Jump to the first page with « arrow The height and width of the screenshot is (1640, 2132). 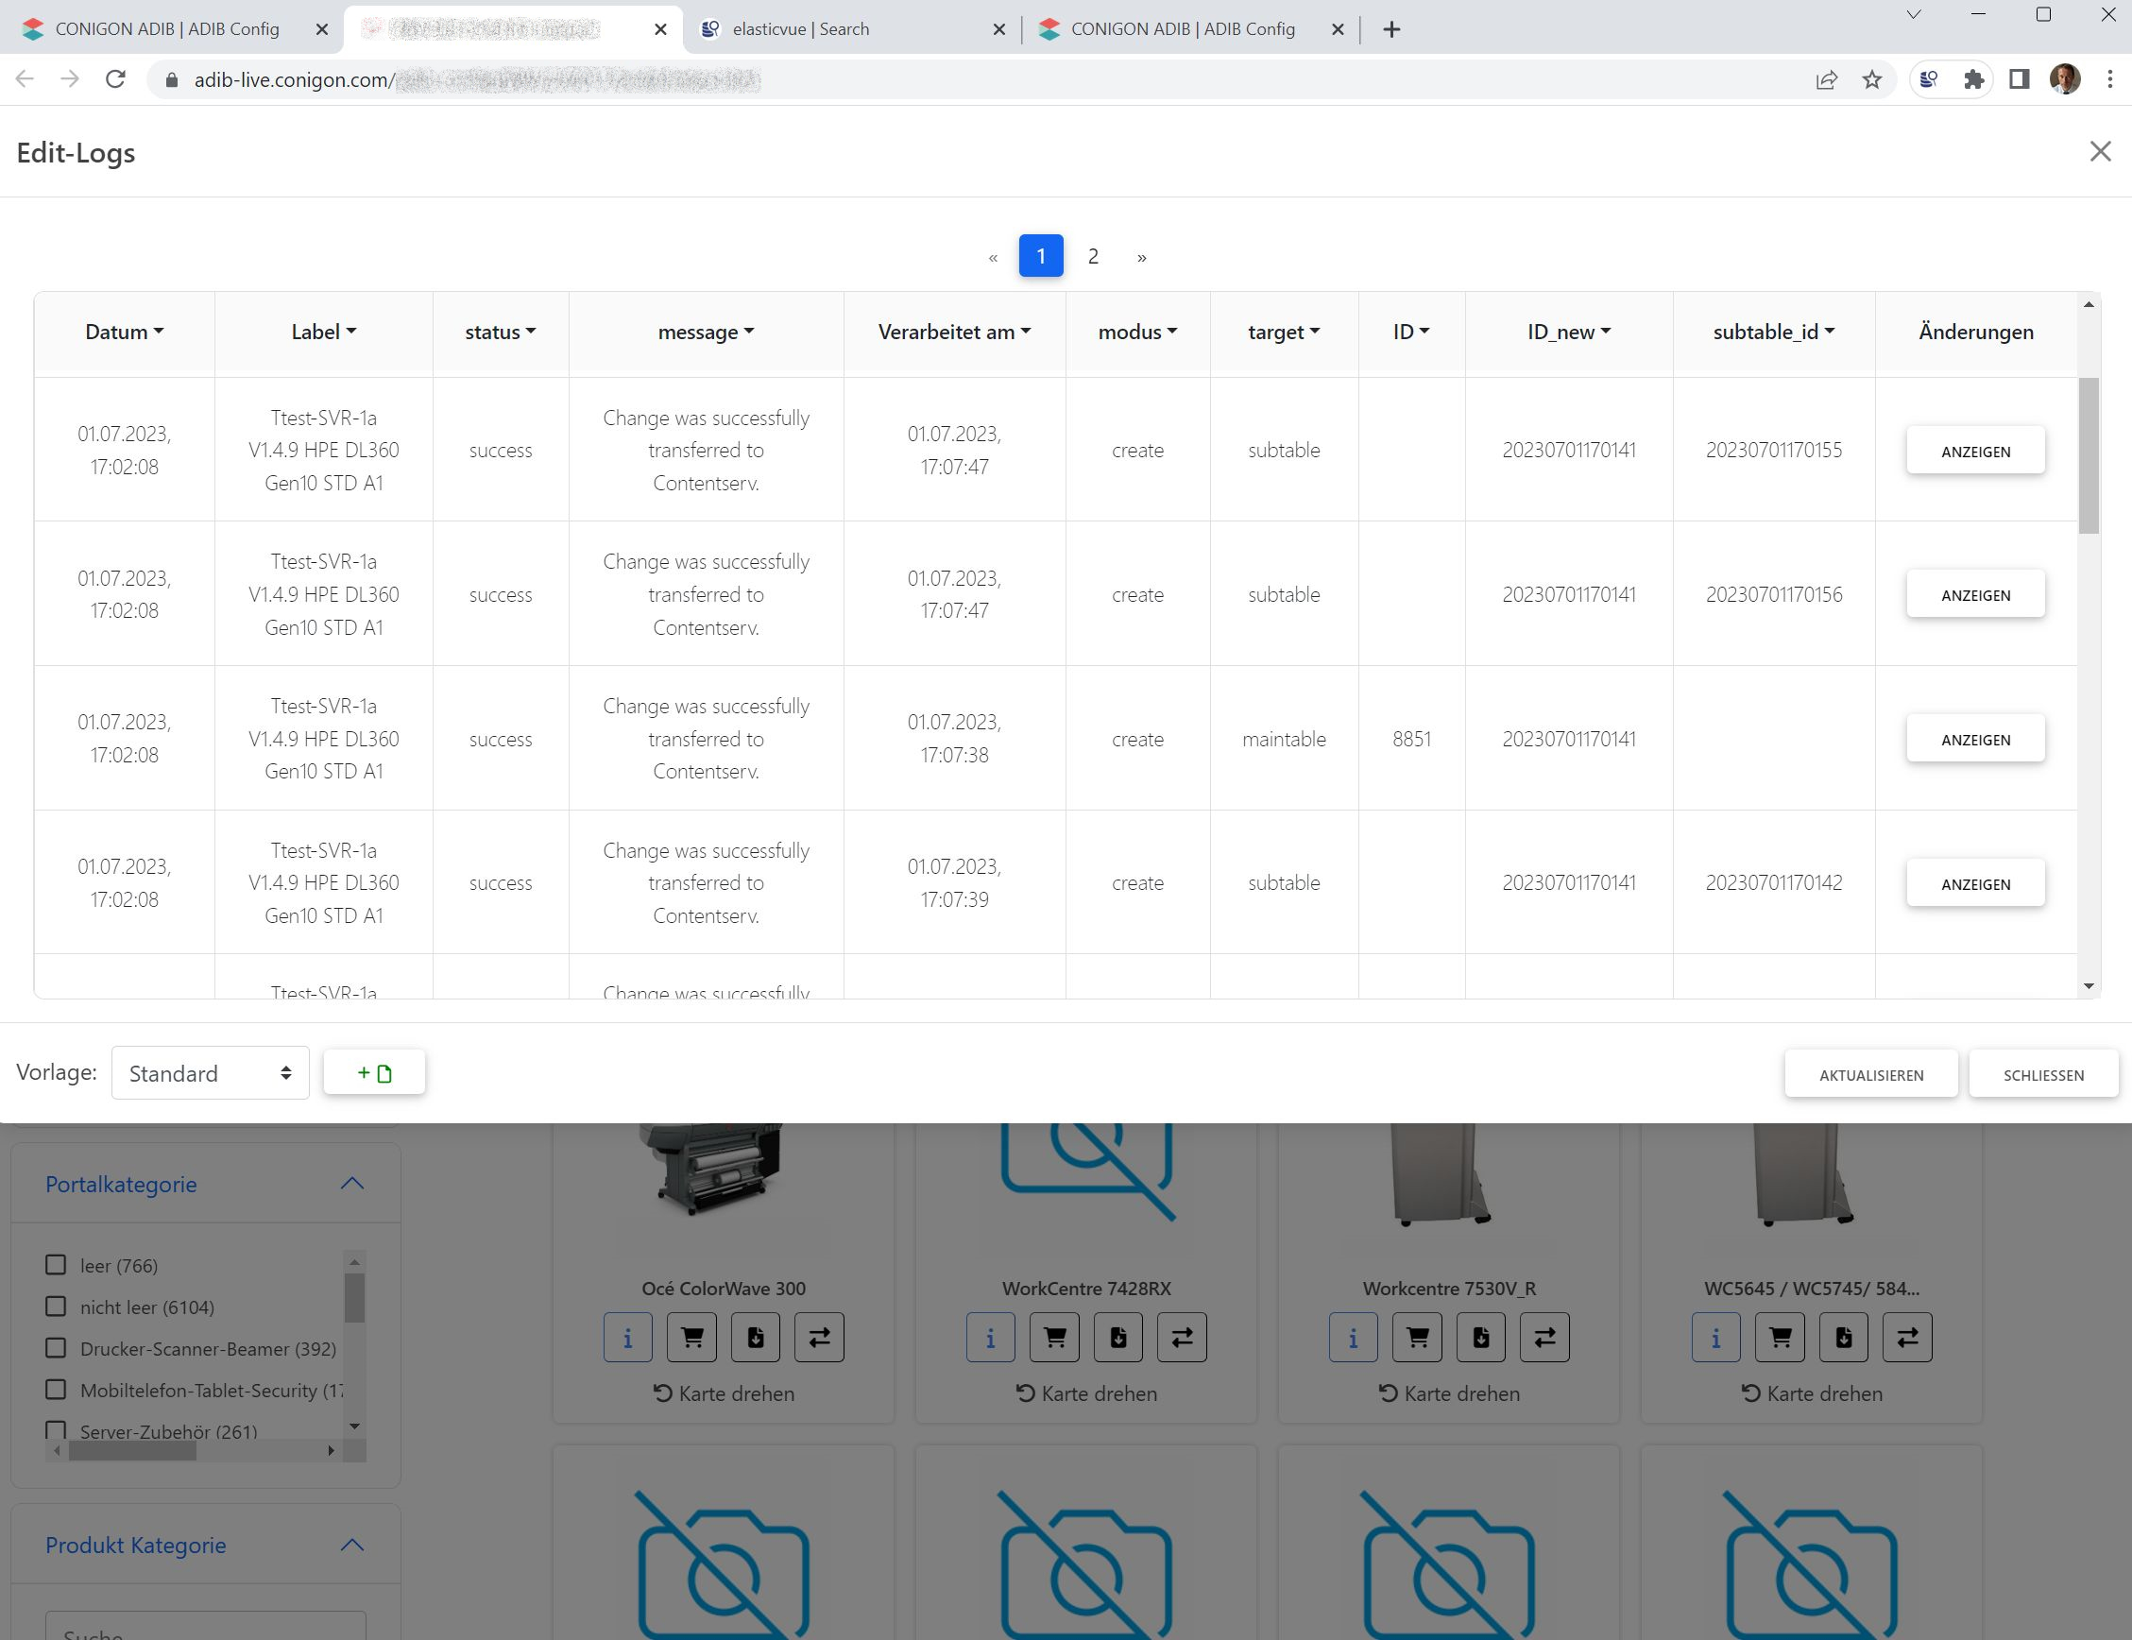(993, 257)
